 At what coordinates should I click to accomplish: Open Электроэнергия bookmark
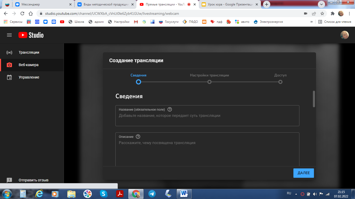tap(268, 22)
